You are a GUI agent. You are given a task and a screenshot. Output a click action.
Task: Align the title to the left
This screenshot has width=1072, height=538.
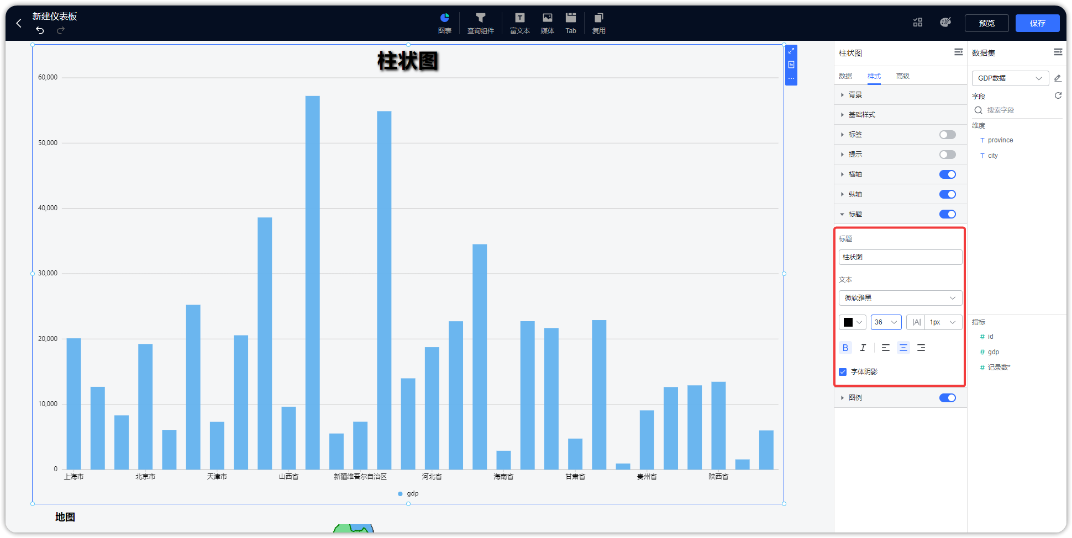click(886, 348)
